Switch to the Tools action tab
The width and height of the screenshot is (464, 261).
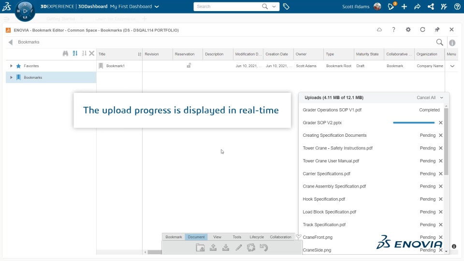pos(237,237)
